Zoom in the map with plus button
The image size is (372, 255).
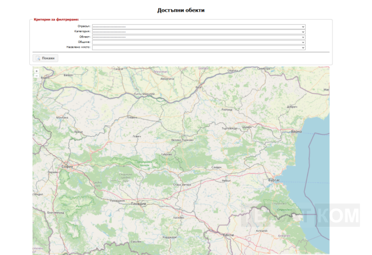tap(36, 71)
